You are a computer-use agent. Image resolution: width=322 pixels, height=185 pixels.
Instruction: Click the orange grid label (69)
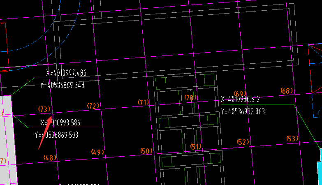pyautogui.click(x=240, y=94)
